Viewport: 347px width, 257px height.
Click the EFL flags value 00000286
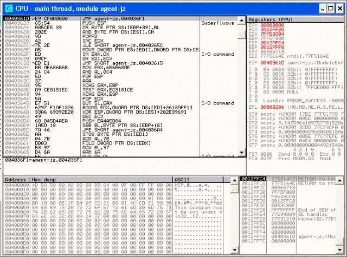[272, 107]
